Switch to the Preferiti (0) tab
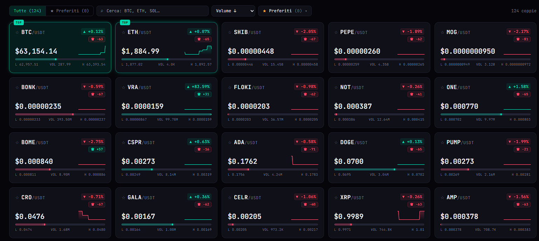539x241 pixels. [70, 11]
